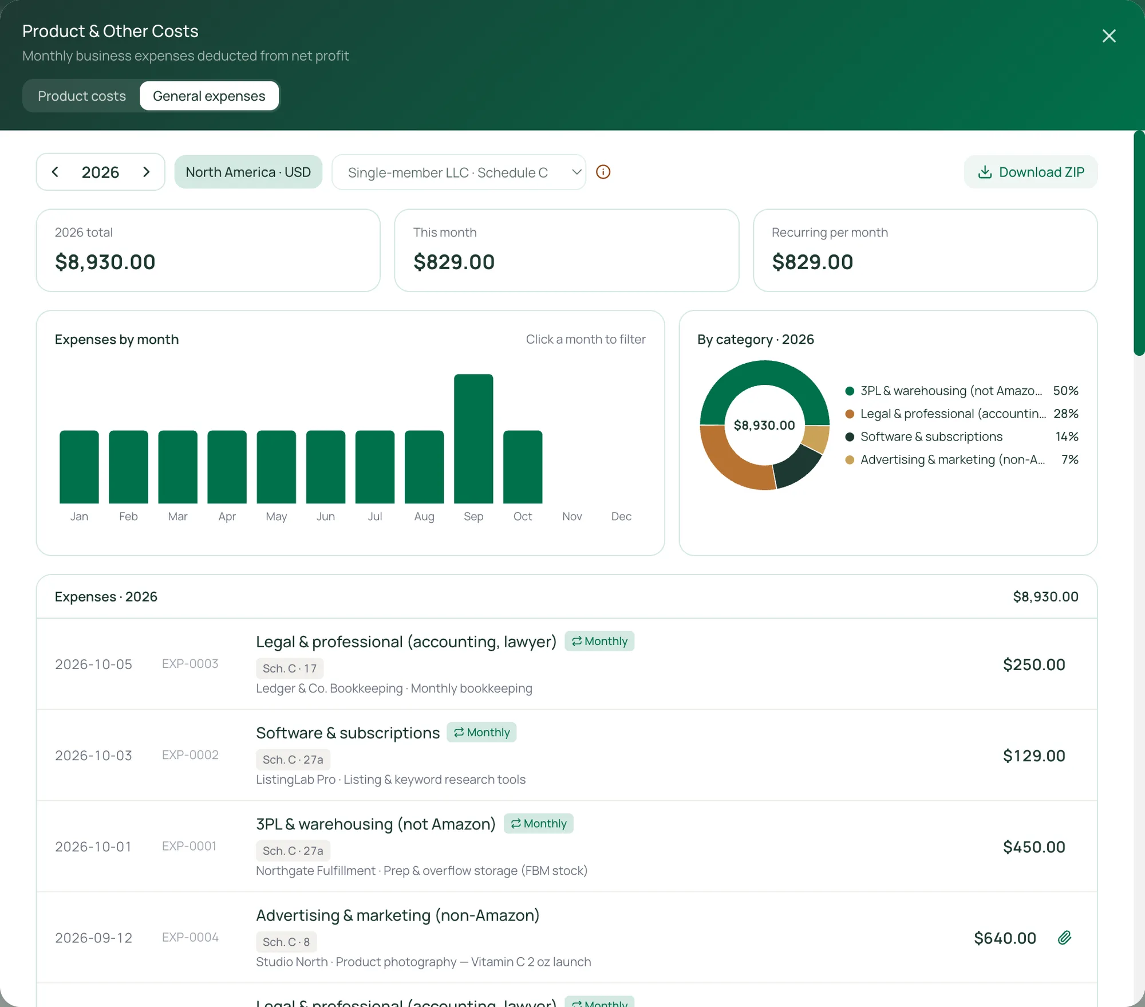The height and width of the screenshot is (1007, 1145).
Task: Click 3PL & warehousing legend color dot
Action: pyautogui.click(x=850, y=391)
